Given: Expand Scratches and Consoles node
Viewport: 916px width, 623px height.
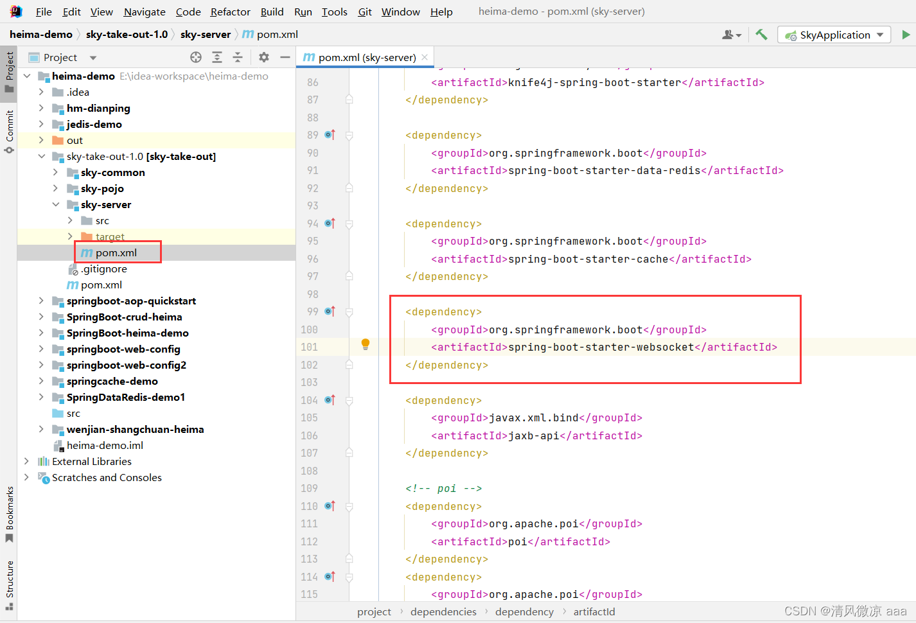Looking at the screenshot, I should click(x=26, y=477).
